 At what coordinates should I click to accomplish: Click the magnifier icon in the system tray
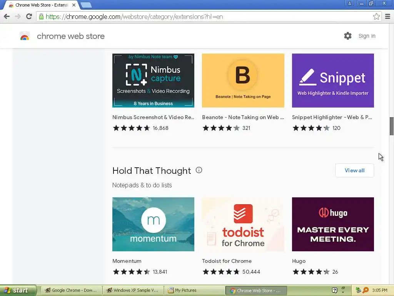(x=366, y=290)
